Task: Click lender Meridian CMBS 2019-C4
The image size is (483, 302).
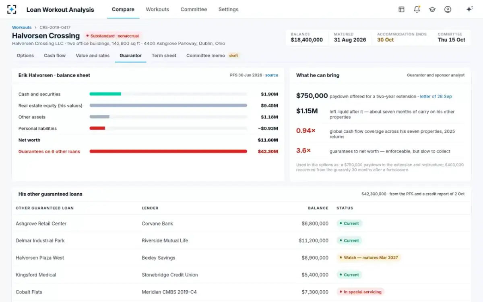Action: [x=169, y=292]
